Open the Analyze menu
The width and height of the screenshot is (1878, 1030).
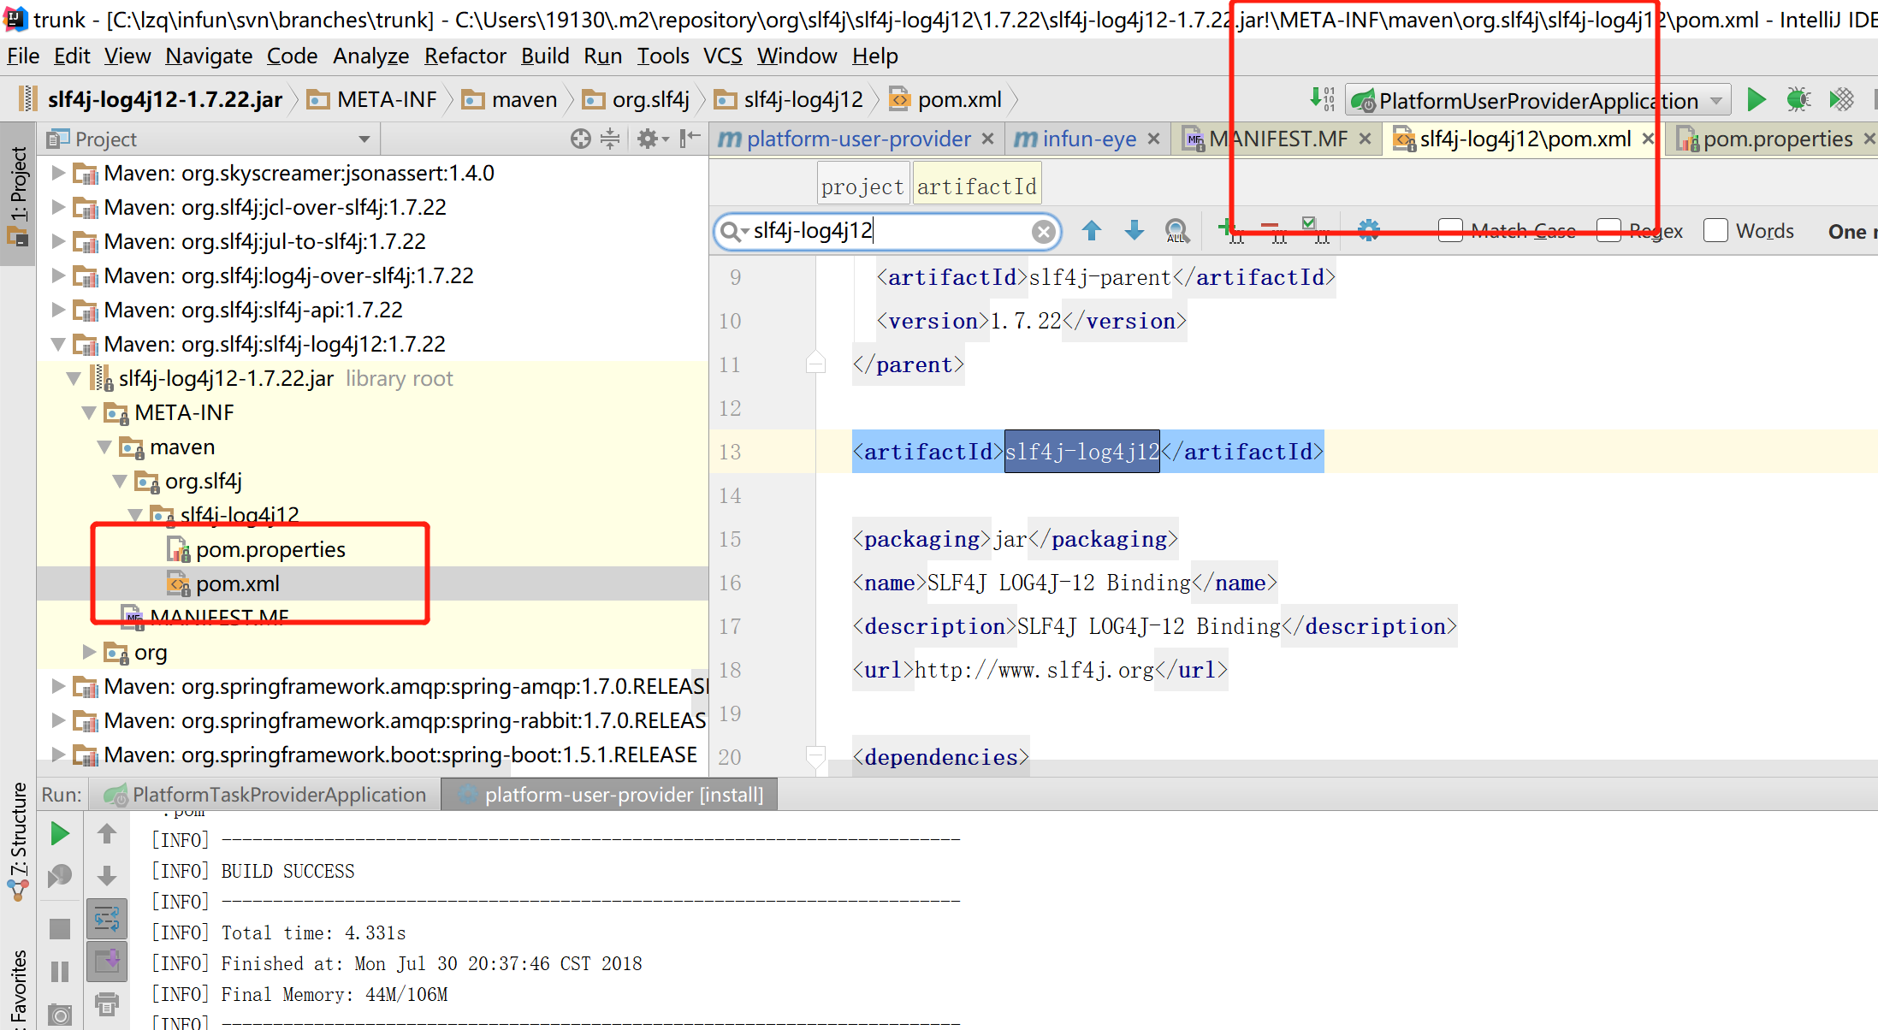click(370, 56)
